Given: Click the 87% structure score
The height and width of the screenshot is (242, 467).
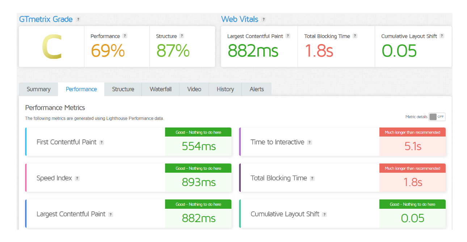Looking at the screenshot, I should 173,51.
